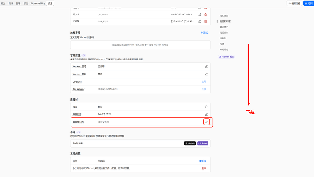Click the USER_ROLES variable name
Screen dimensions: 314x177
tap(103, 21)
